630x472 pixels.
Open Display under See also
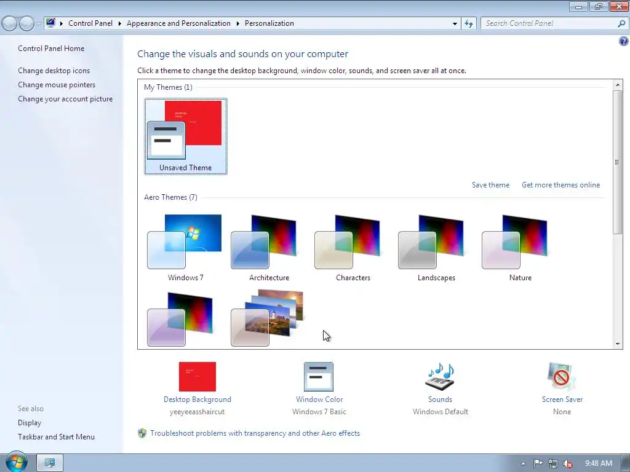(30, 423)
